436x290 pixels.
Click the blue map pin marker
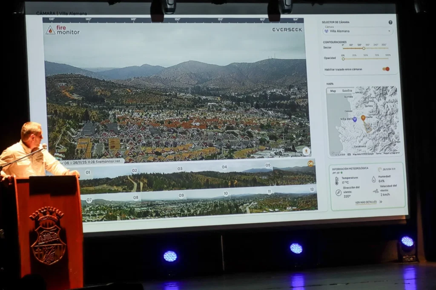(354, 119)
